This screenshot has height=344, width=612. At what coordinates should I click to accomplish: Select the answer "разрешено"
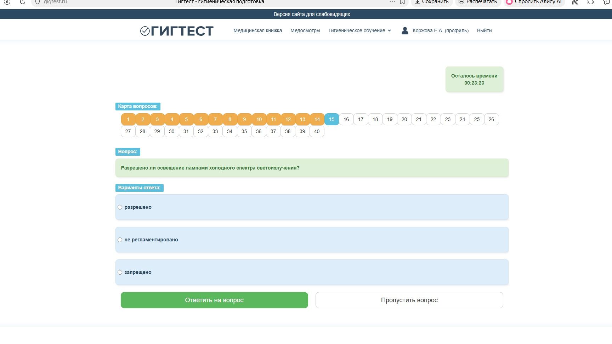click(120, 207)
